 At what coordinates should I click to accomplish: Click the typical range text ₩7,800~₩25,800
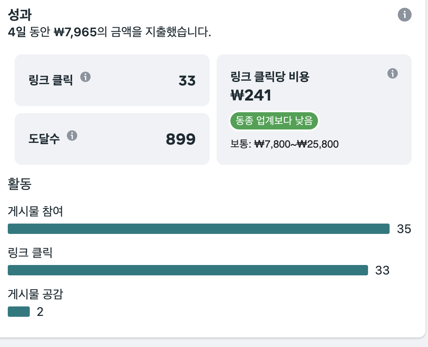pyautogui.click(x=296, y=144)
